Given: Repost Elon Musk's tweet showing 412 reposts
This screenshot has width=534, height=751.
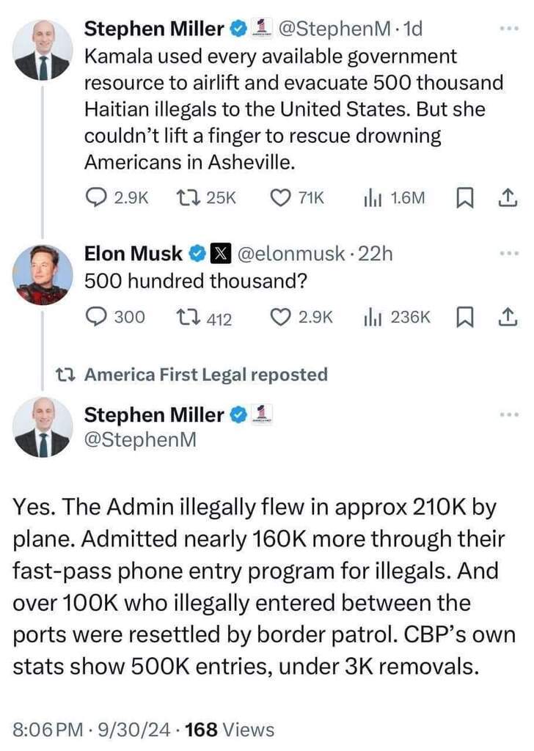Looking at the screenshot, I should (204, 317).
